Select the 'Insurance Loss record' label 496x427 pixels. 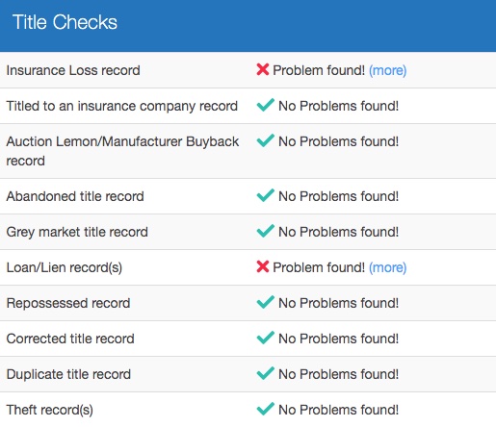point(73,70)
